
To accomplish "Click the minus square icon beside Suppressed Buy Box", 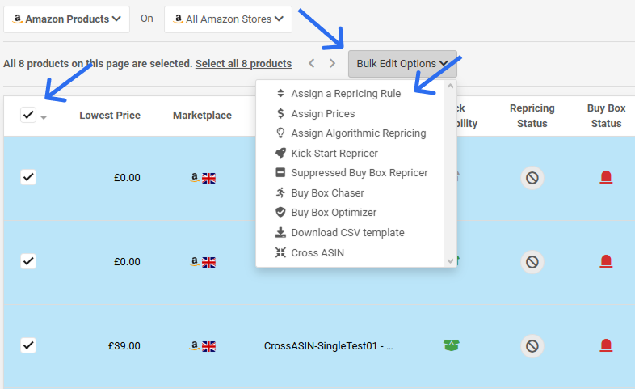I will pyautogui.click(x=280, y=172).
